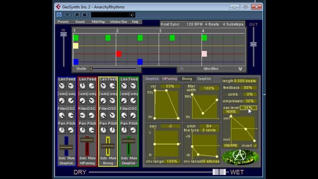The image size is (318, 179).
Task: Click the Shuffle slider
Action: [114, 69]
